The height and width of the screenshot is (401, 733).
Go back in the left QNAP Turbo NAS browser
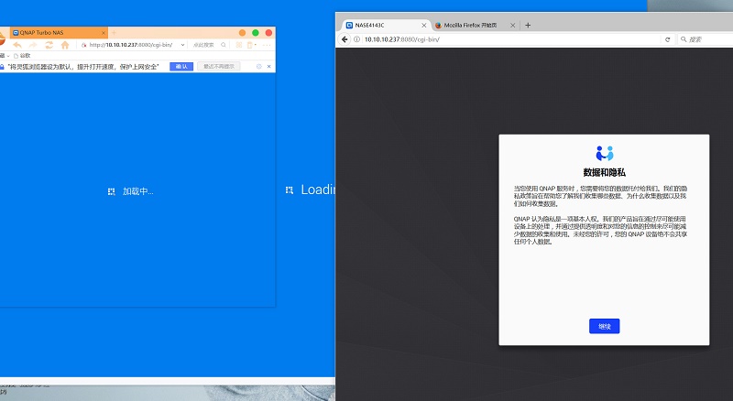coord(17,45)
